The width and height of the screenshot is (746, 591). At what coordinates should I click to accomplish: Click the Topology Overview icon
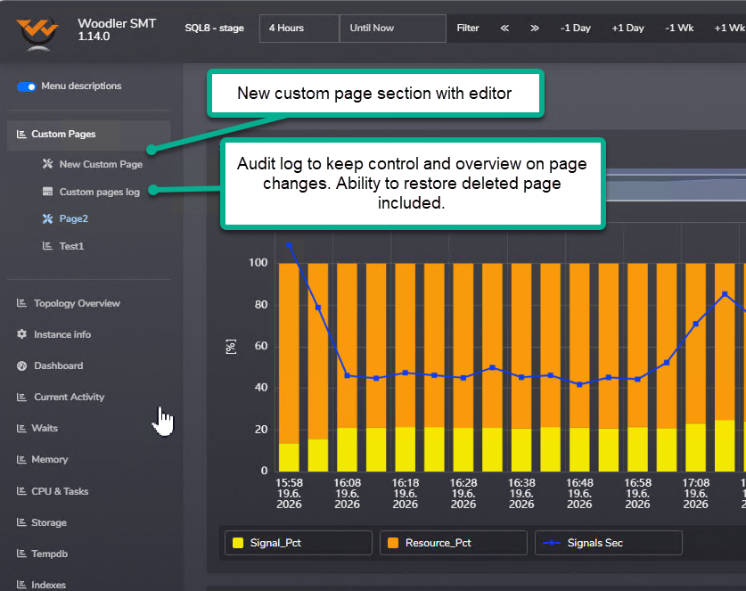tap(21, 303)
